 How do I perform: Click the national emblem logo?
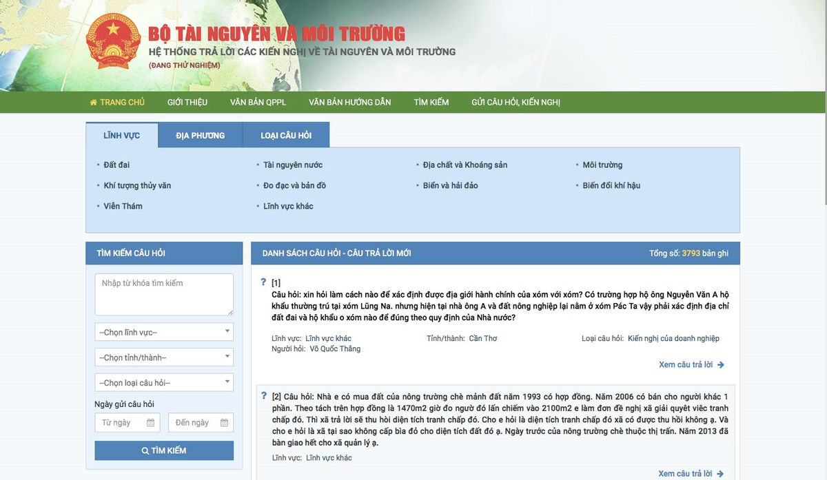113,41
